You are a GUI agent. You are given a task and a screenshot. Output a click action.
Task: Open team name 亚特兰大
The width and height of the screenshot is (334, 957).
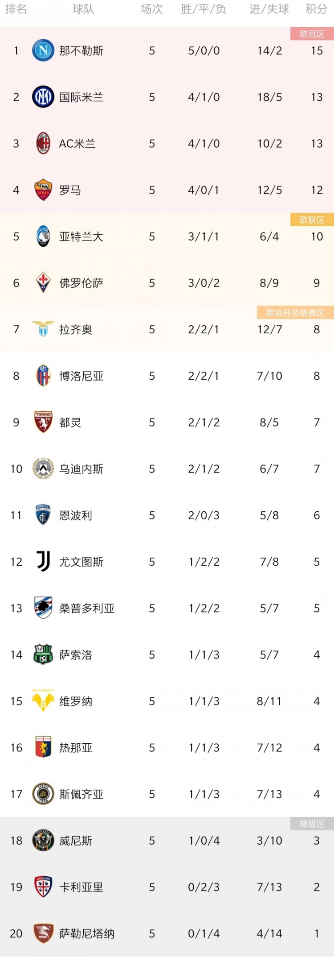81,236
